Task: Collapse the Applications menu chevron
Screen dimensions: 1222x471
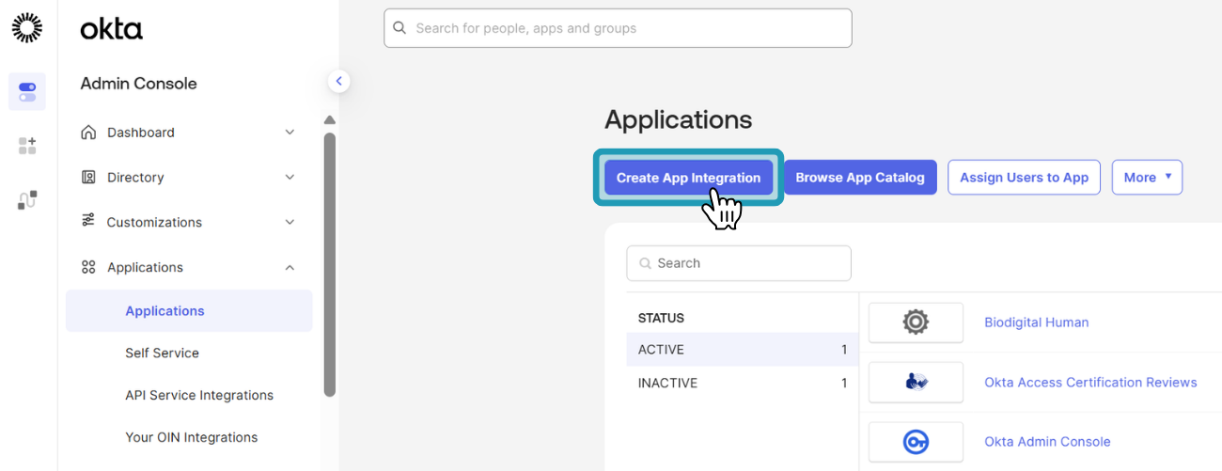Action: (290, 267)
